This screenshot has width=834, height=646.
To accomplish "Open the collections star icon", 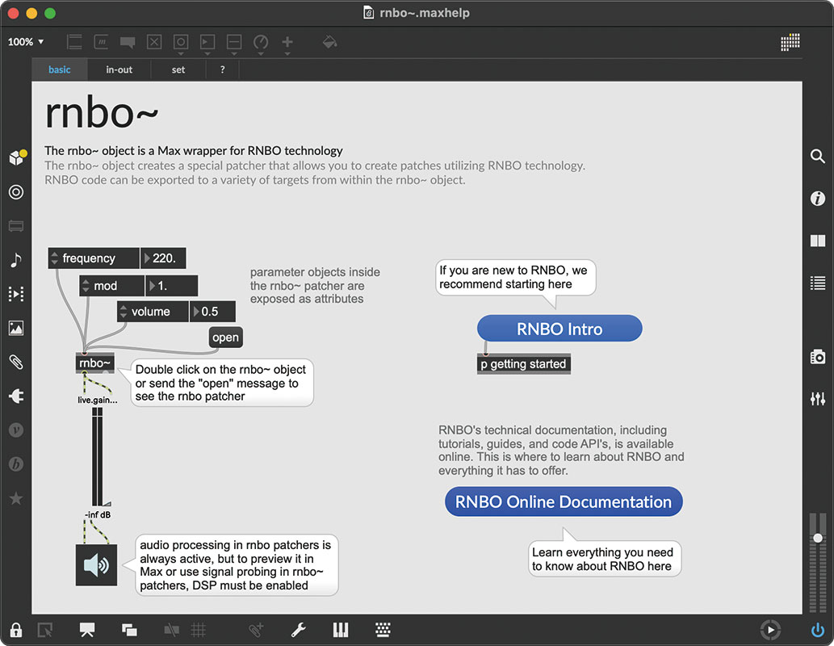I will 16,498.
